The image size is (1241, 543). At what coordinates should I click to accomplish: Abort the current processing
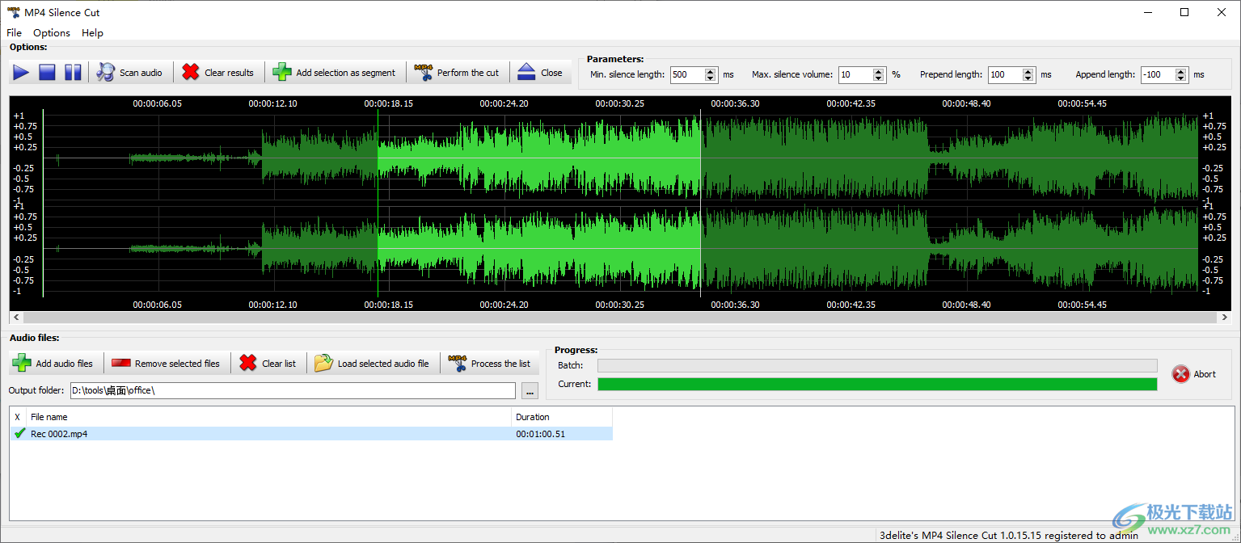[1195, 374]
